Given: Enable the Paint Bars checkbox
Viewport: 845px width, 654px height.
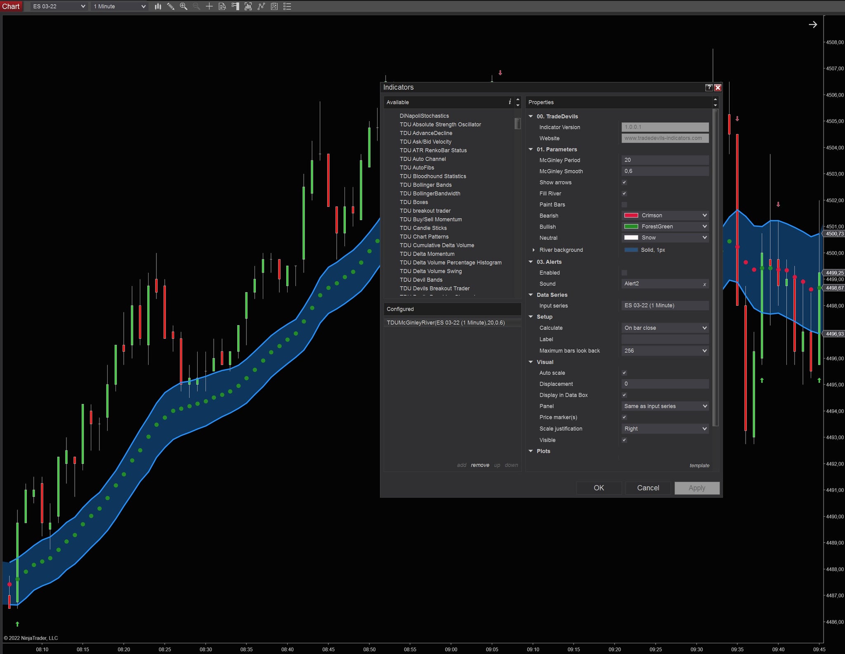Looking at the screenshot, I should [624, 205].
